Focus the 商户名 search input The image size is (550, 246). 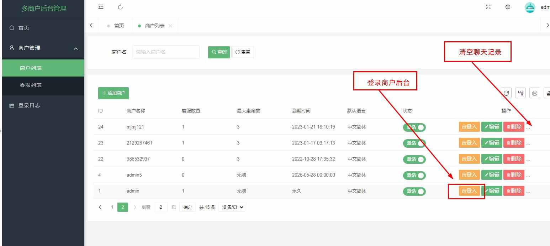pyautogui.click(x=166, y=52)
